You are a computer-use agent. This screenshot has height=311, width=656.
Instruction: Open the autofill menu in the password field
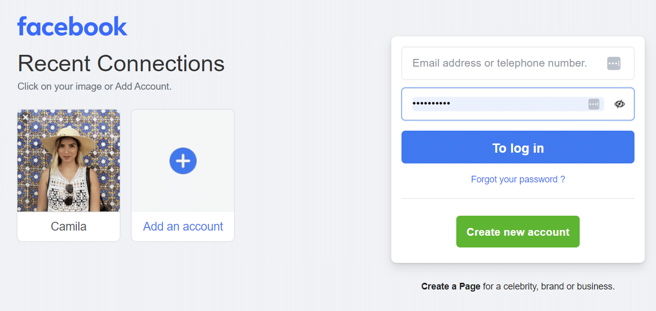(594, 103)
